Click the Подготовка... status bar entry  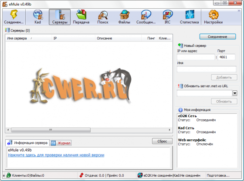click(x=218, y=175)
